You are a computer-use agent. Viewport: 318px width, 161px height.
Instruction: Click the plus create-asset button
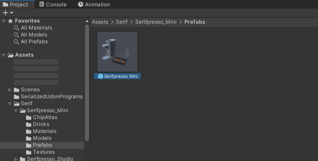5,13
